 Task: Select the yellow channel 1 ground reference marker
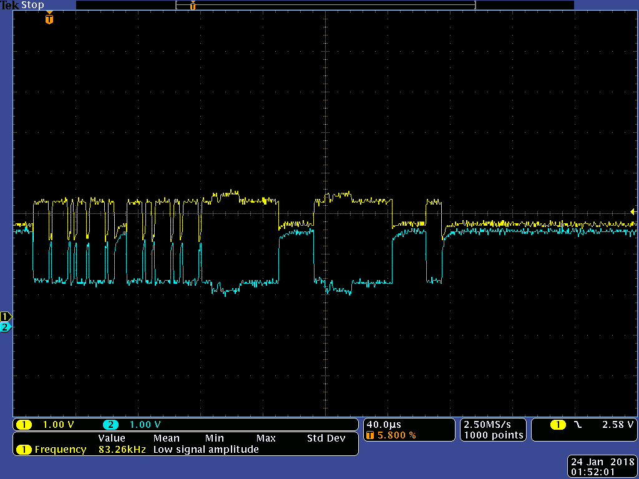(x=6, y=316)
